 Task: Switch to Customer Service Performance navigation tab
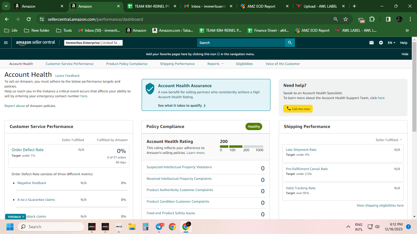(70, 64)
